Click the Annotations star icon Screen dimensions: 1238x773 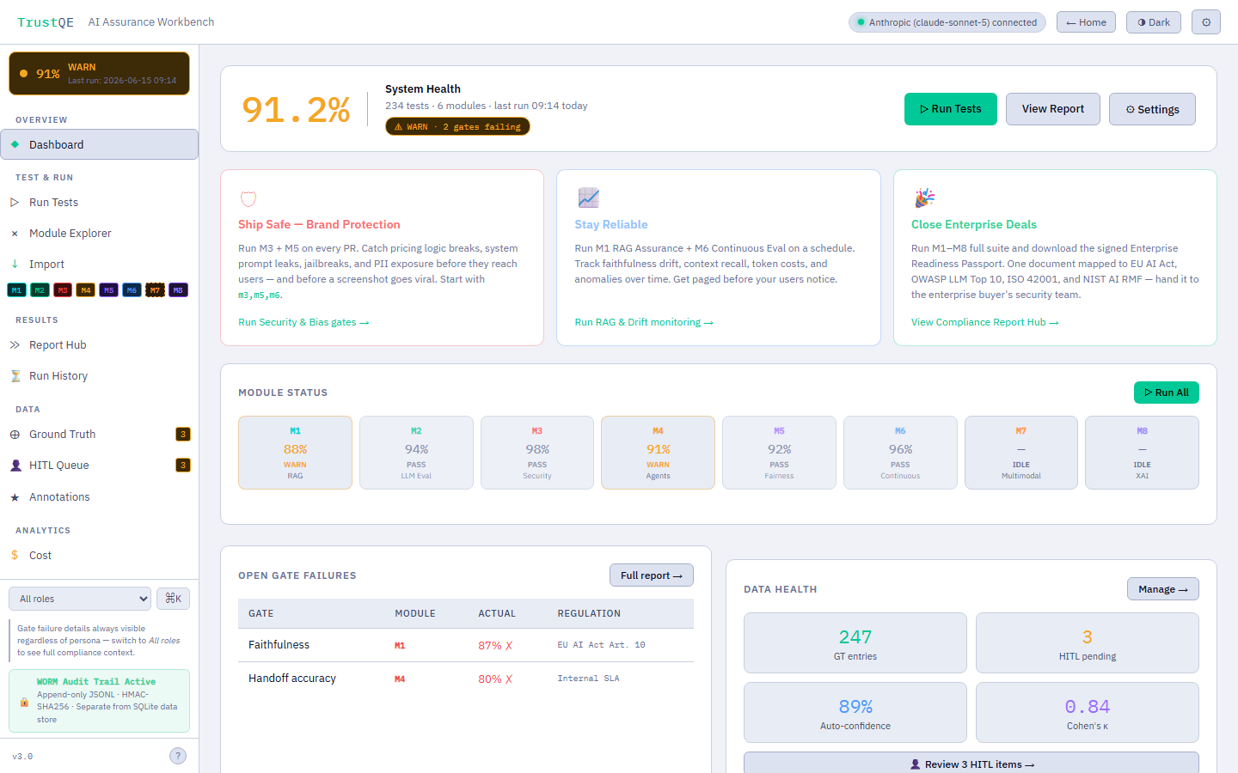click(15, 497)
